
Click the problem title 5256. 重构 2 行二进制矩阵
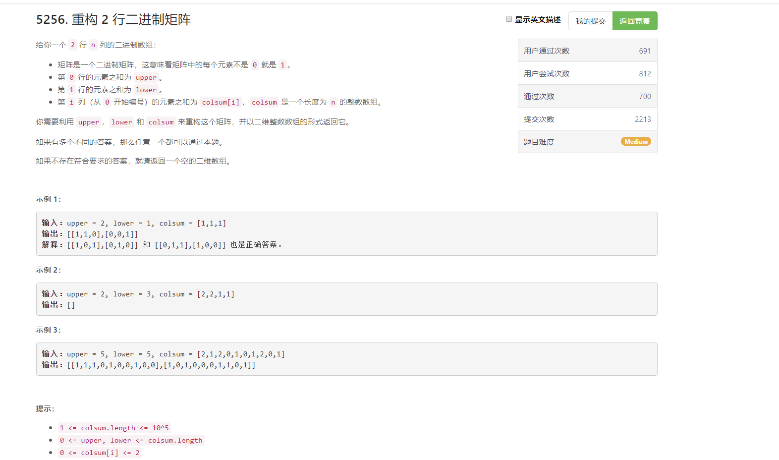[x=113, y=19]
